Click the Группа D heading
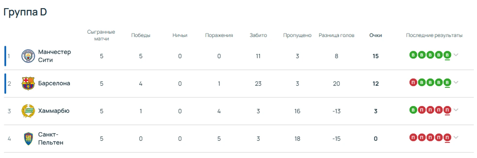 (25, 12)
